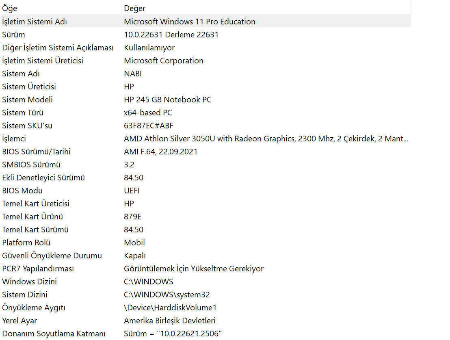Select Güvenli Önyükleme Durumu row
The image size is (450, 340).
coord(206,256)
